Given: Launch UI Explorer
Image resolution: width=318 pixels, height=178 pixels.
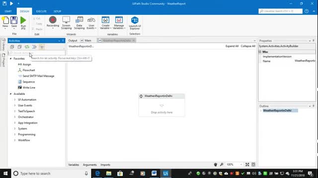Looking at the screenshot, I should (x=135, y=23).
